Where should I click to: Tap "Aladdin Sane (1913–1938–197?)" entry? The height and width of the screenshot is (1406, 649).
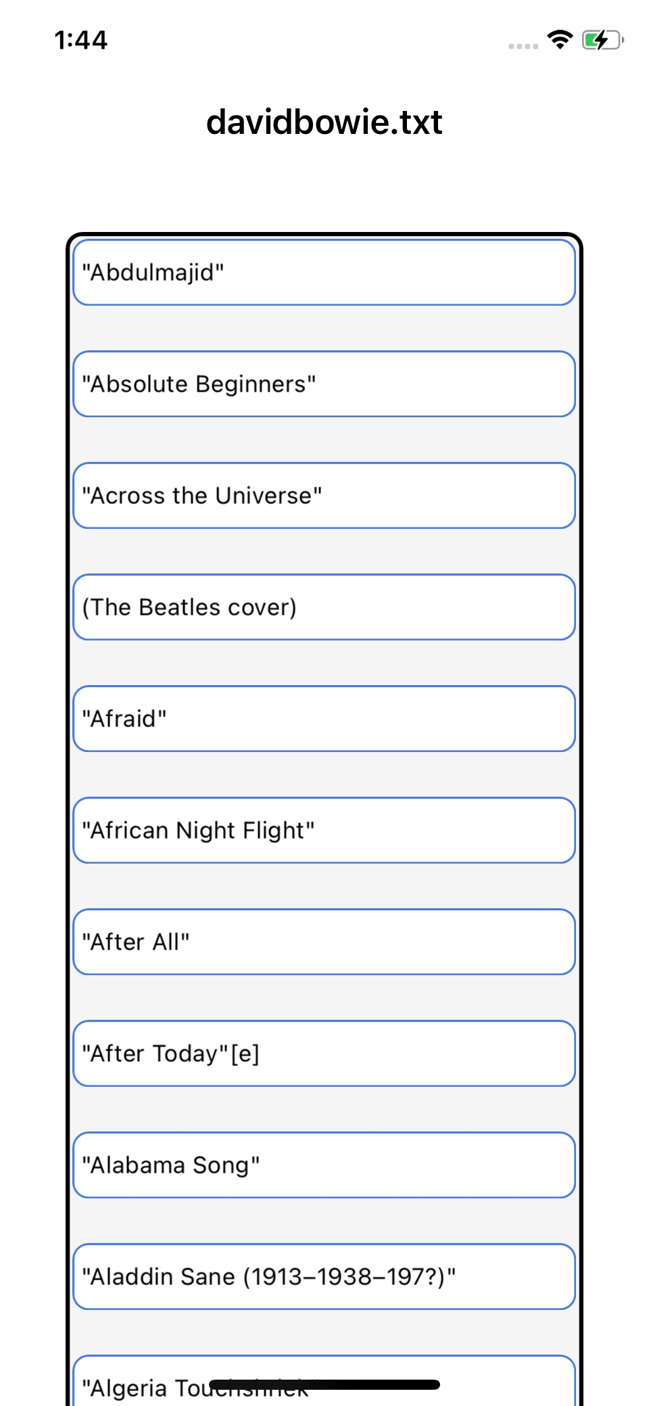pos(324,1277)
